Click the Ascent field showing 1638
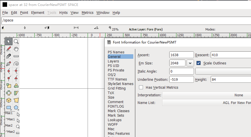The height and width of the screenshot is (137, 251). 182,55
